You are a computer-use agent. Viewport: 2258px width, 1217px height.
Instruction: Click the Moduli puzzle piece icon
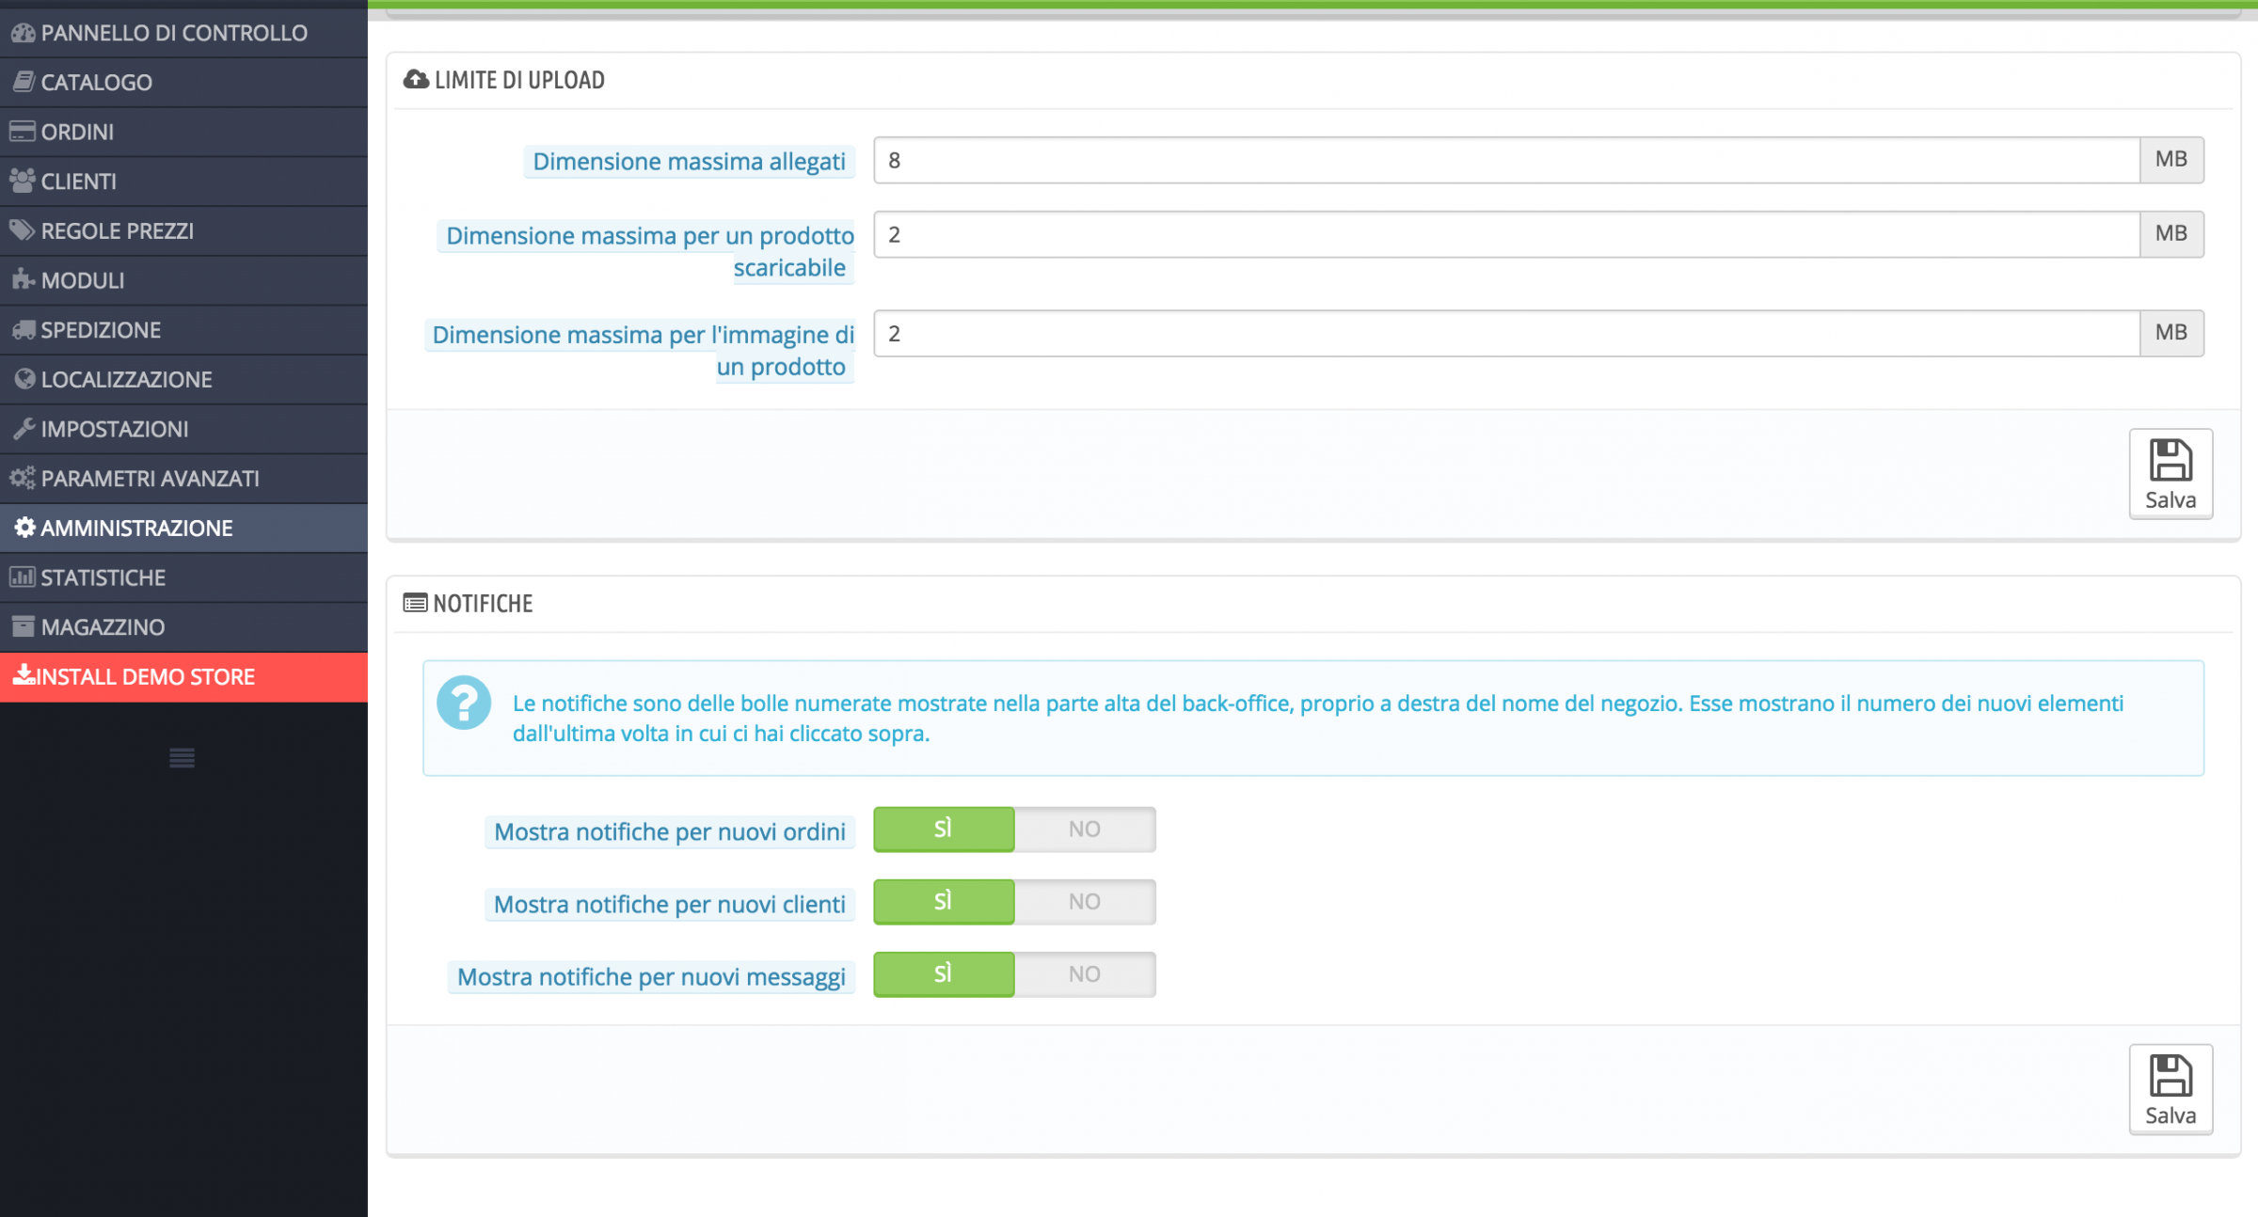tap(23, 280)
